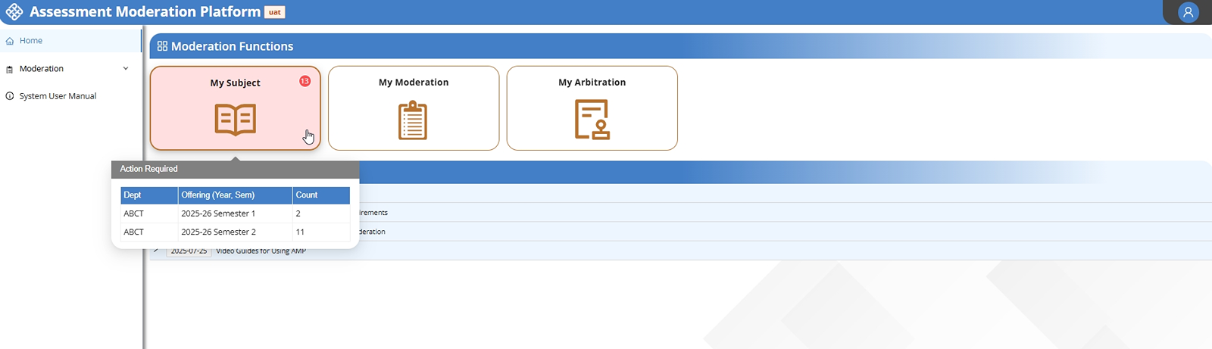Viewport: 1212px width, 349px height.
Task: Click the uat environment tag
Action: click(x=274, y=12)
